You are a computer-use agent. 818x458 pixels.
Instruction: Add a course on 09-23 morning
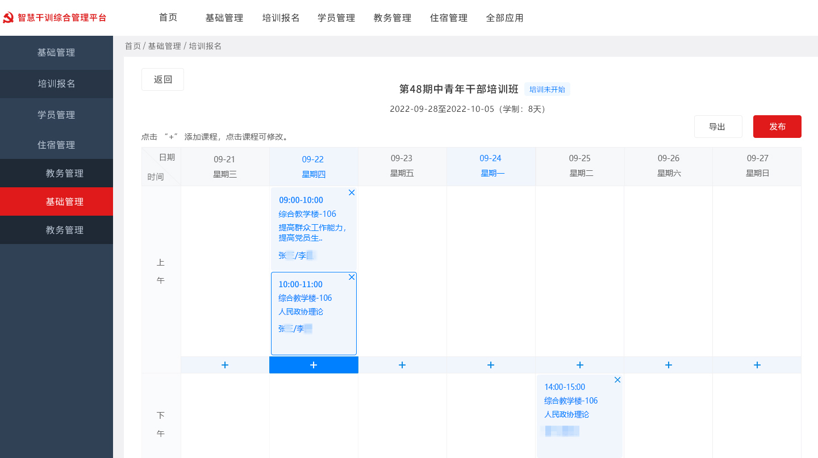(402, 365)
